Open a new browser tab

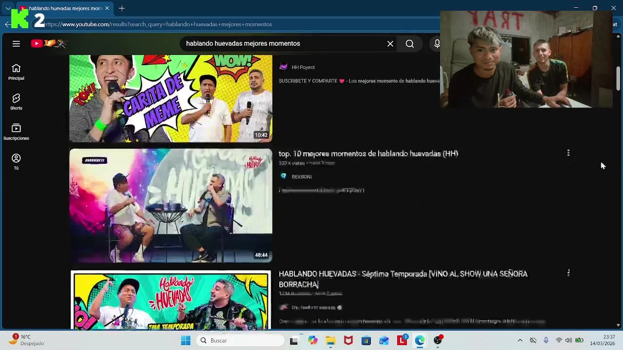[x=122, y=8]
